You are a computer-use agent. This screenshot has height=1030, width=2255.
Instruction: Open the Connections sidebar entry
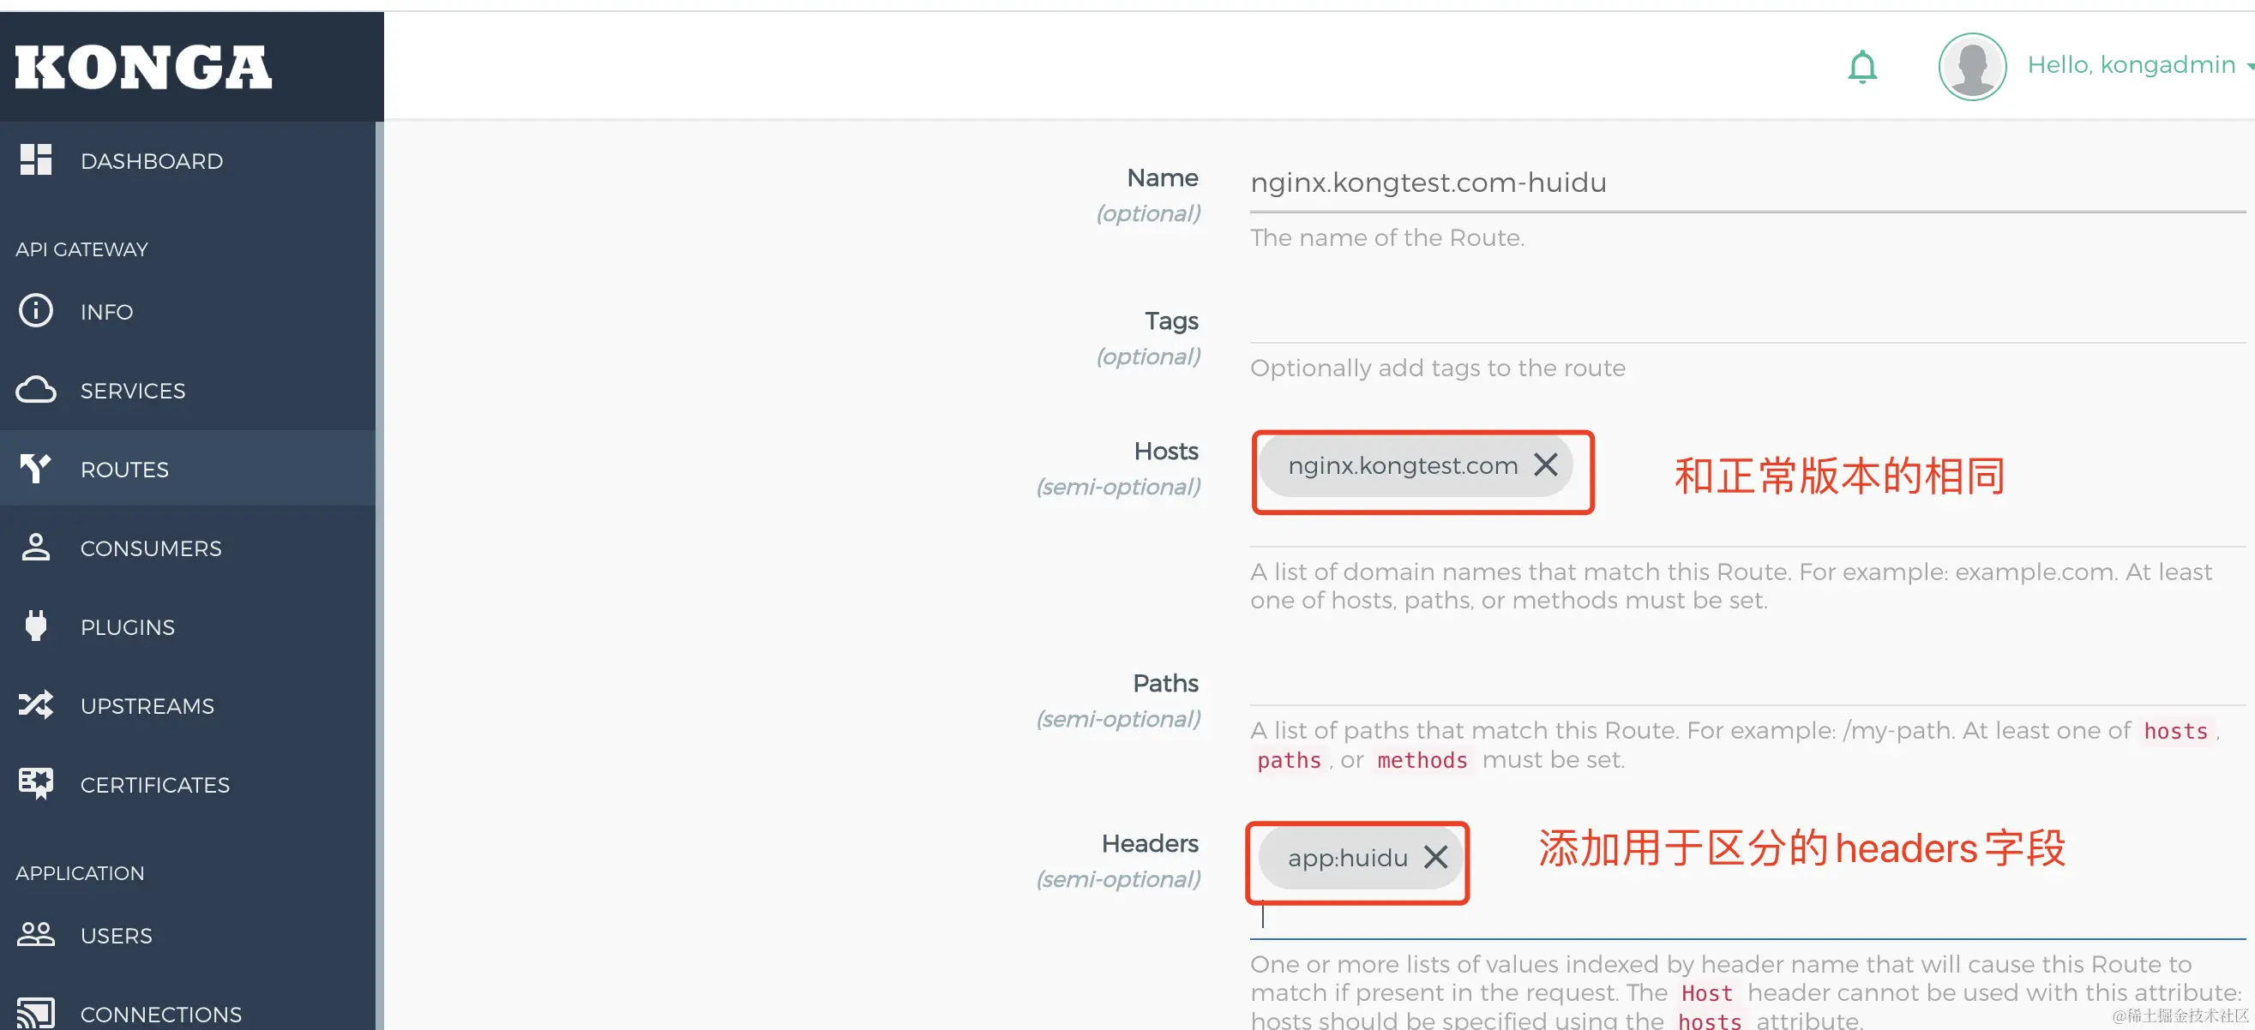(x=160, y=1014)
